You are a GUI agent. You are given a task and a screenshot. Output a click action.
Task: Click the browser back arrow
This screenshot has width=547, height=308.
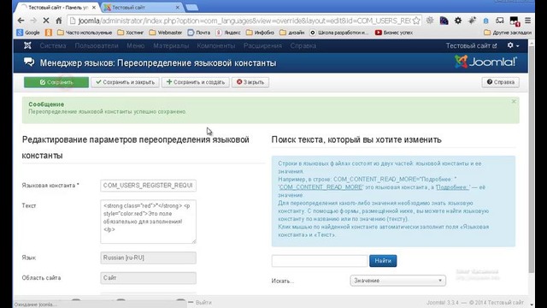point(21,21)
